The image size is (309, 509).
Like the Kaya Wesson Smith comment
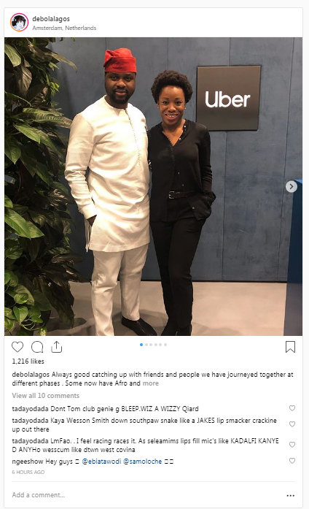(292, 424)
